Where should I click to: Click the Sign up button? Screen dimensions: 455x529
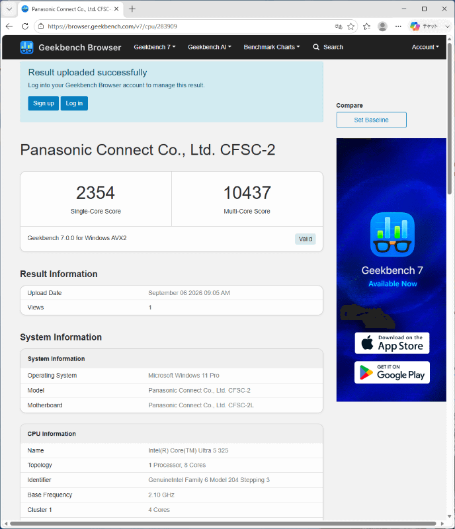44,103
